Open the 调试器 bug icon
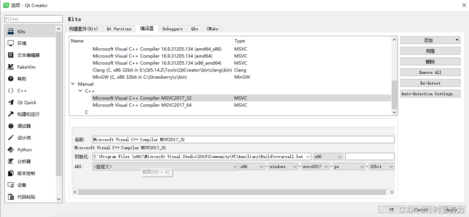 coord(11,126)
